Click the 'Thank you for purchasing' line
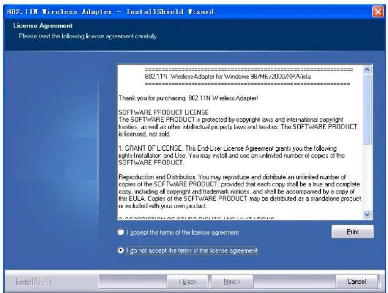The image size is (388, 293). 188,98
